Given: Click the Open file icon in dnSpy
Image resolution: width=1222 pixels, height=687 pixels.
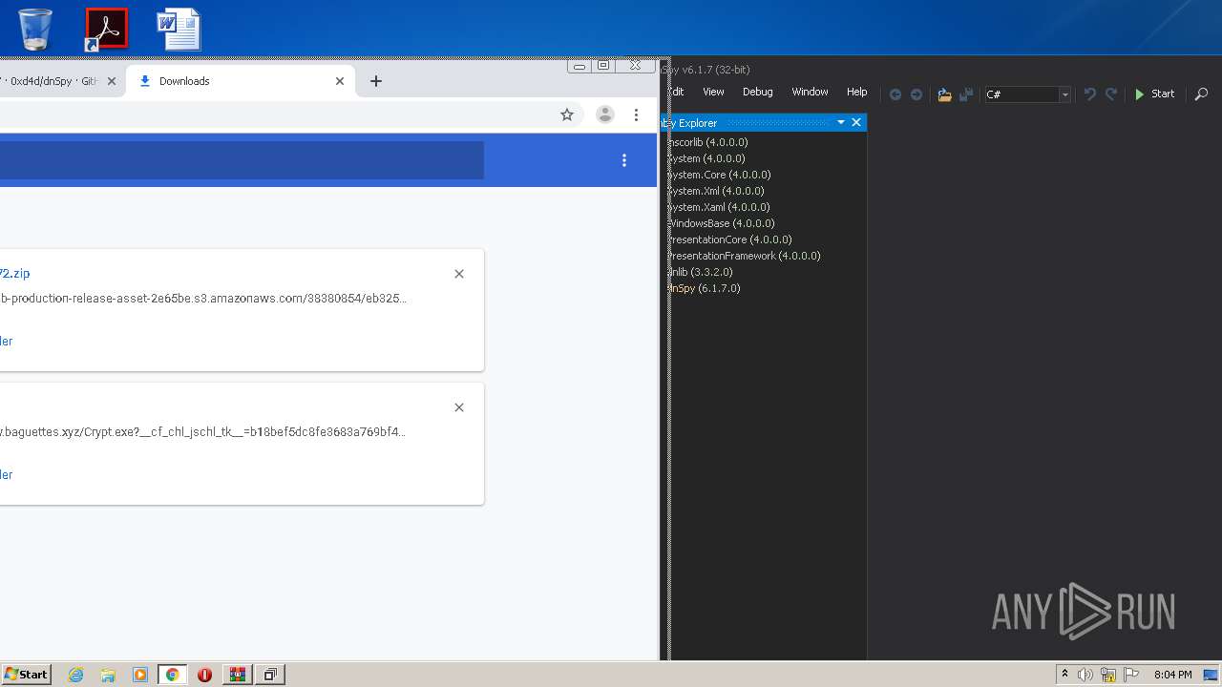Looking at the screenshot, I should pos(944,94).
